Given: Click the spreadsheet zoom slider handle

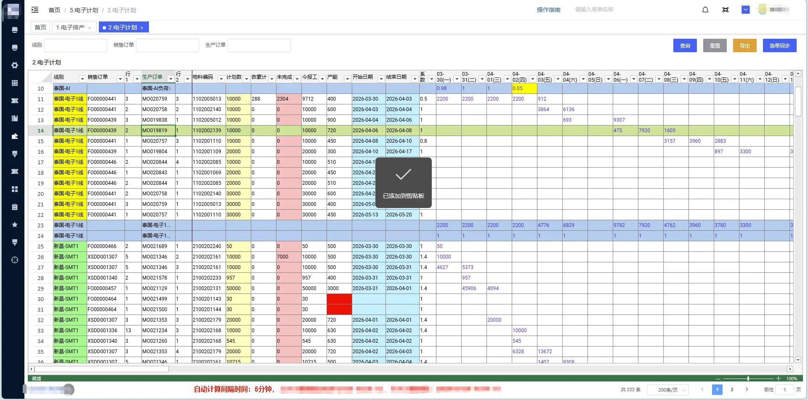Looking at the screenshot, I should click(748, 379).
